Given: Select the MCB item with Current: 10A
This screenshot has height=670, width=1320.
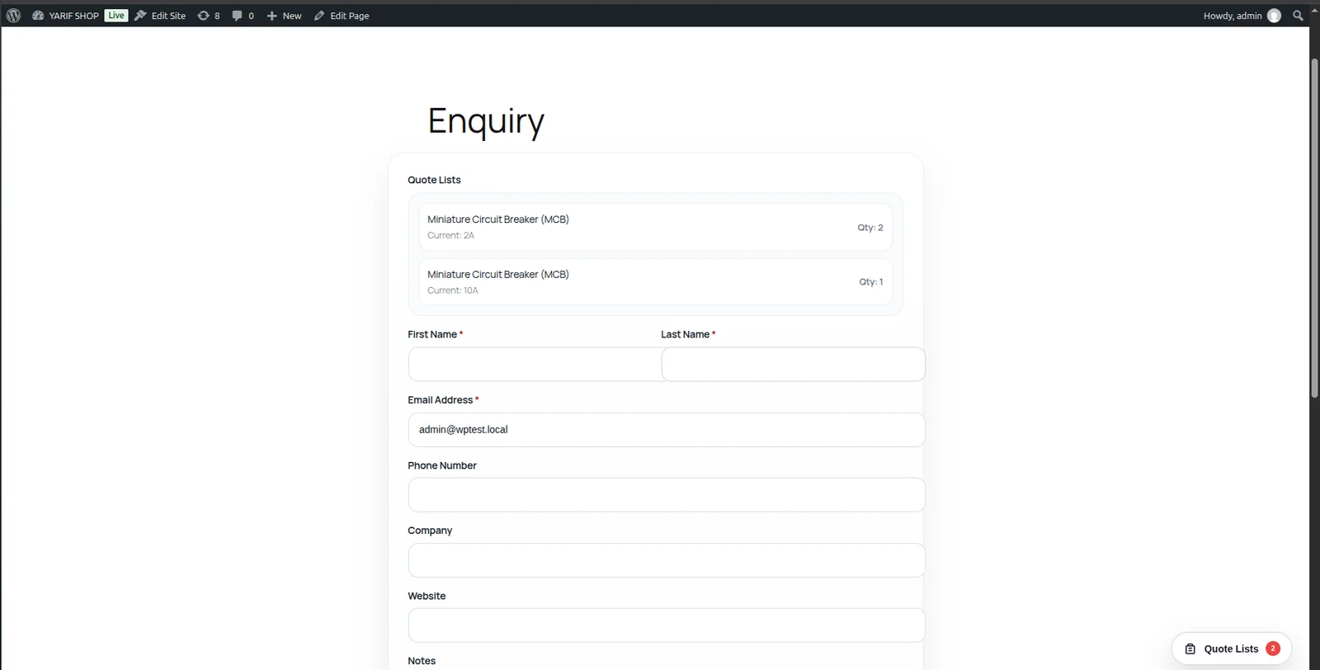Looking at the screenshot, I should (x=655, y=281).
